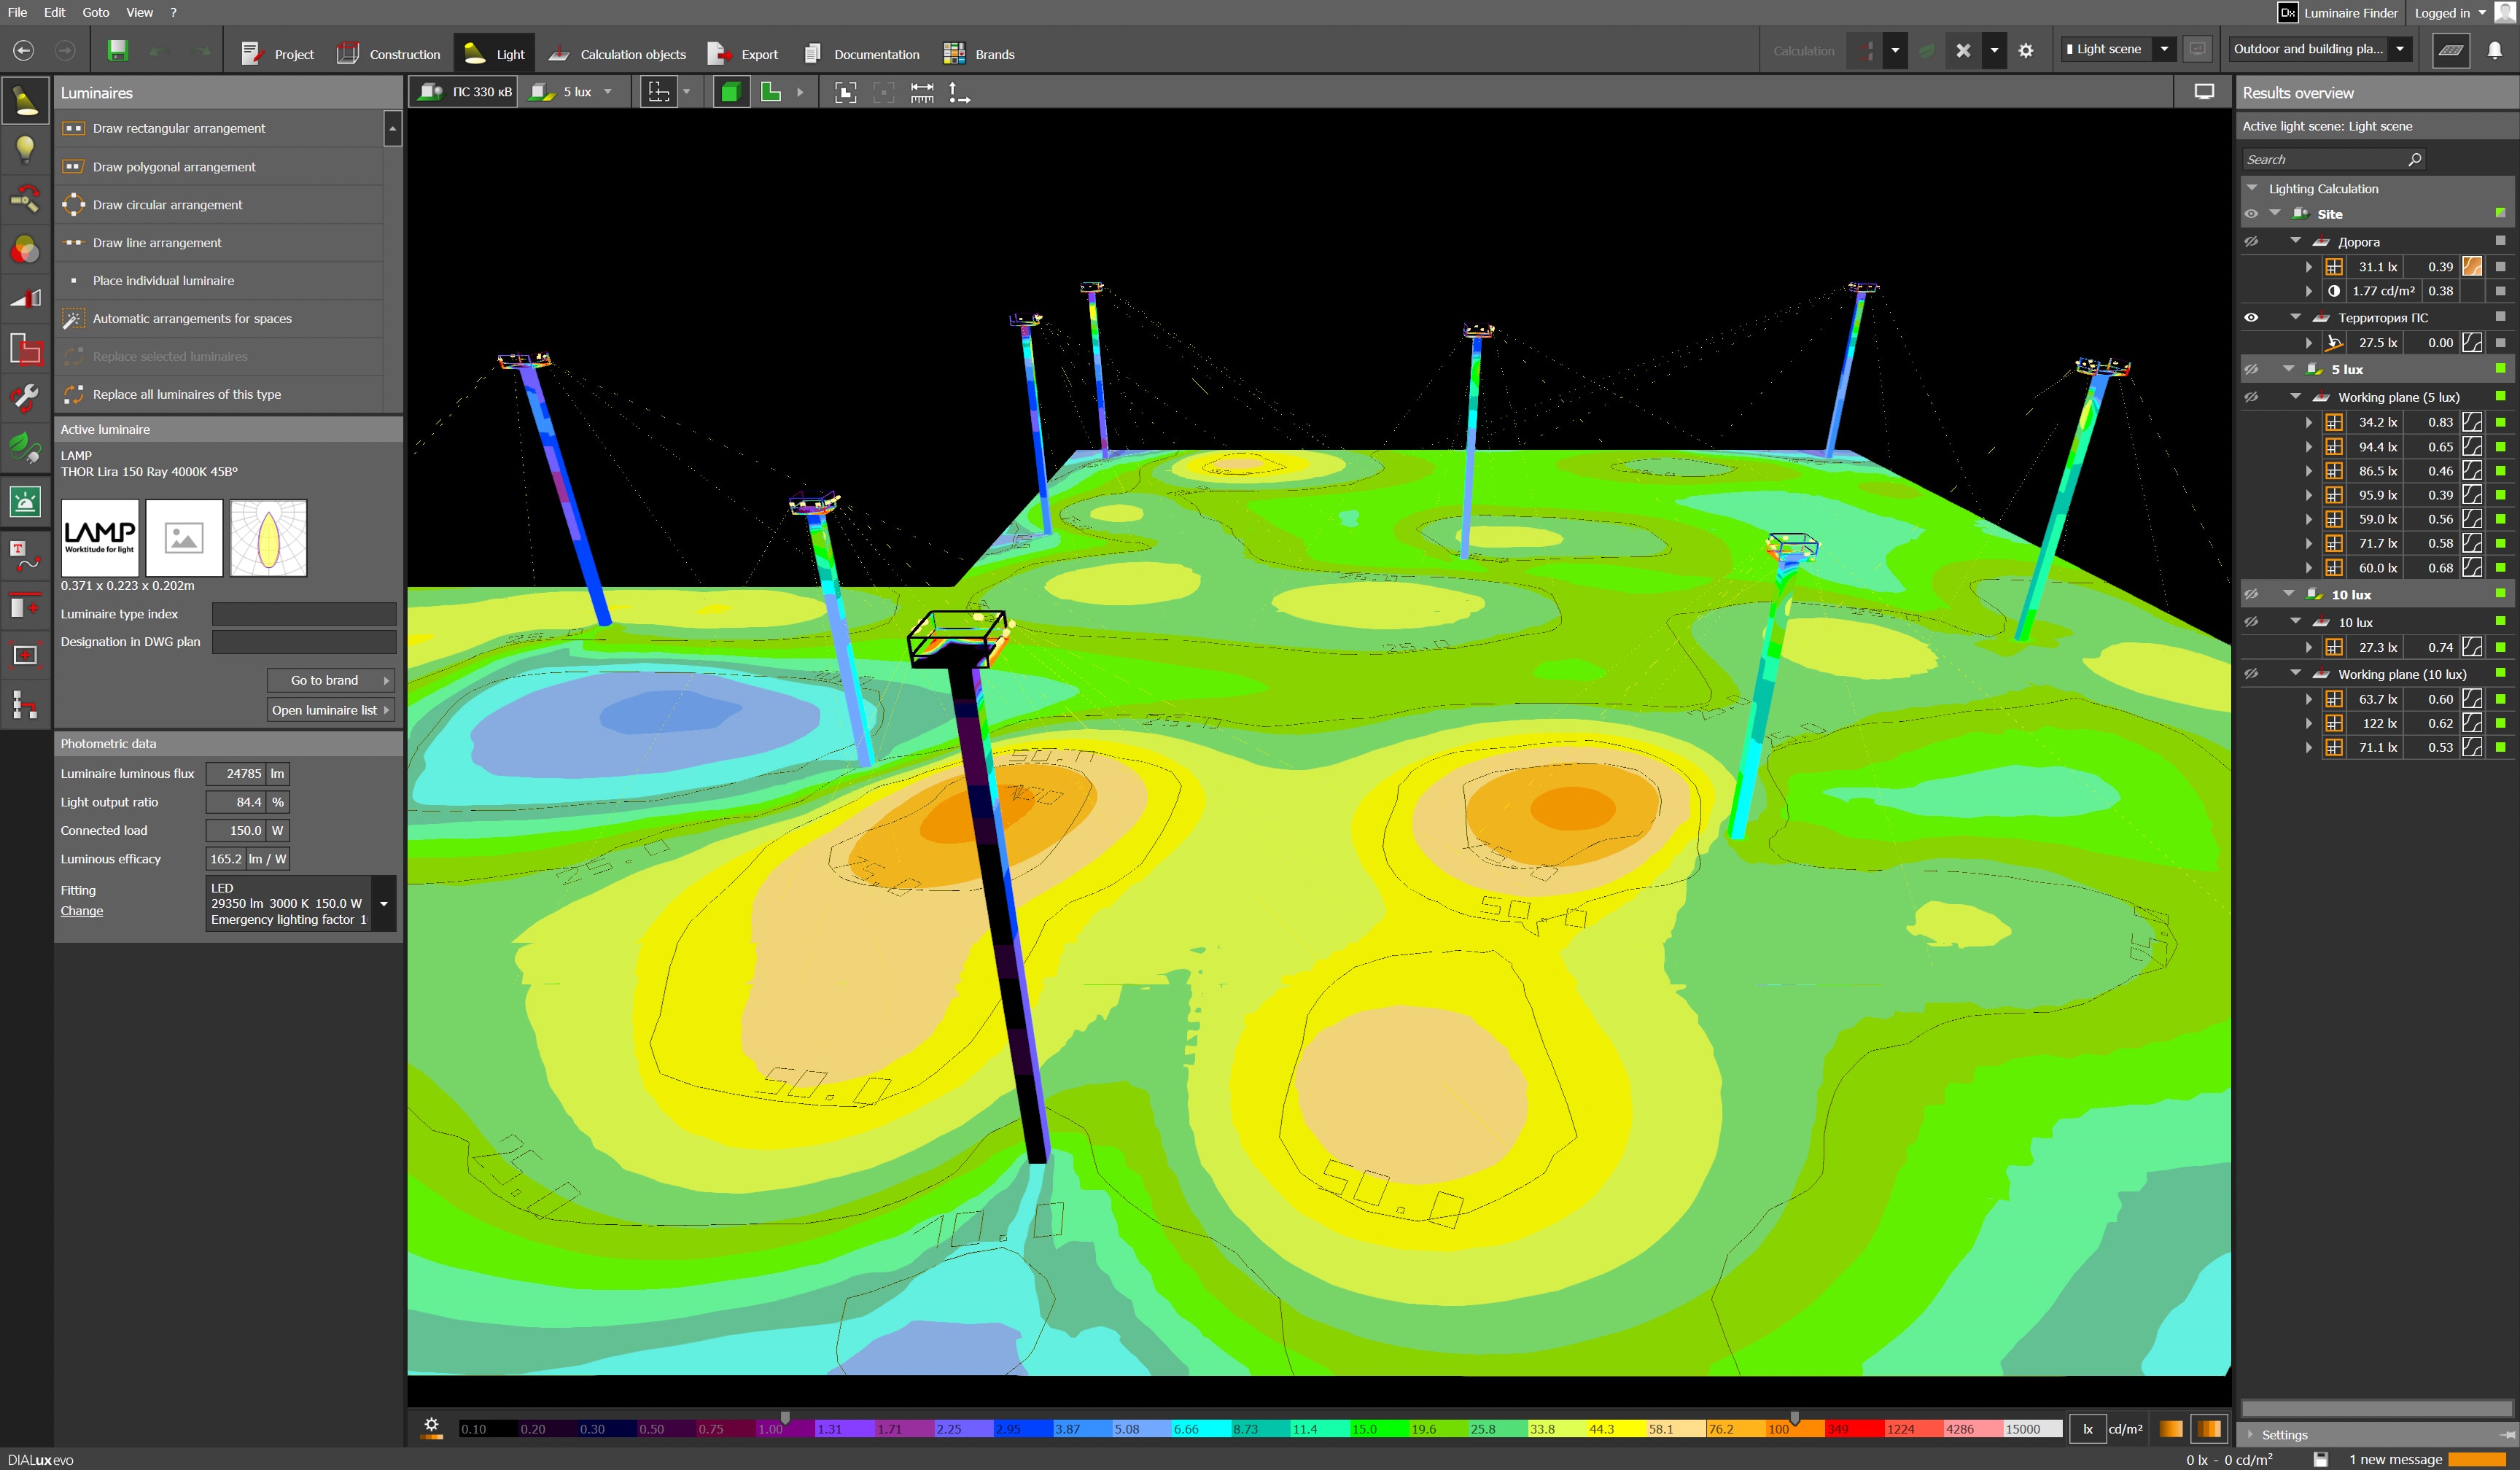This screenshot has width=2520, height=1470.
Task: Collapse the Working plane (5 lux) tree
Action: [2296, 397]
